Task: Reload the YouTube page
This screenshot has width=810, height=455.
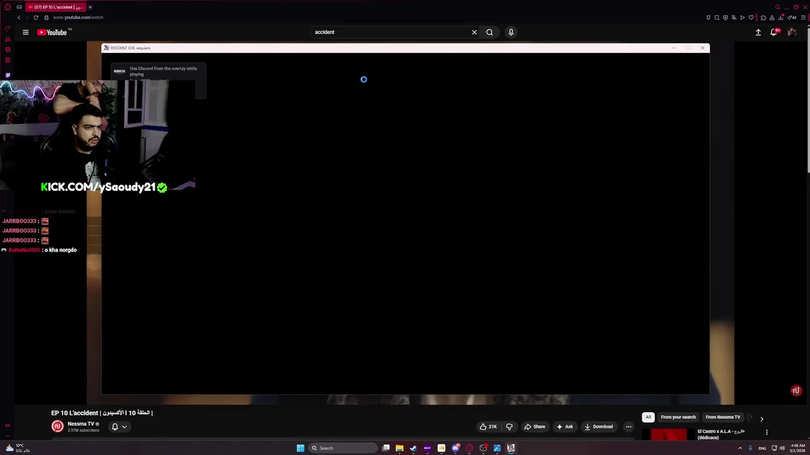Action: pyautogui.click(x=35, y=18)
